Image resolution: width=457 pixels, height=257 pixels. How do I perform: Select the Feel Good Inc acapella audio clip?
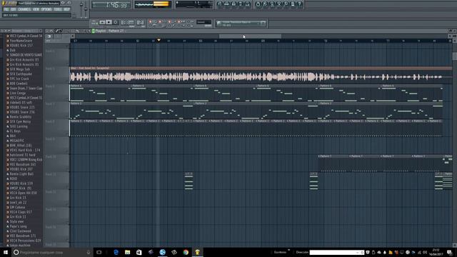[x=261, y=75]
